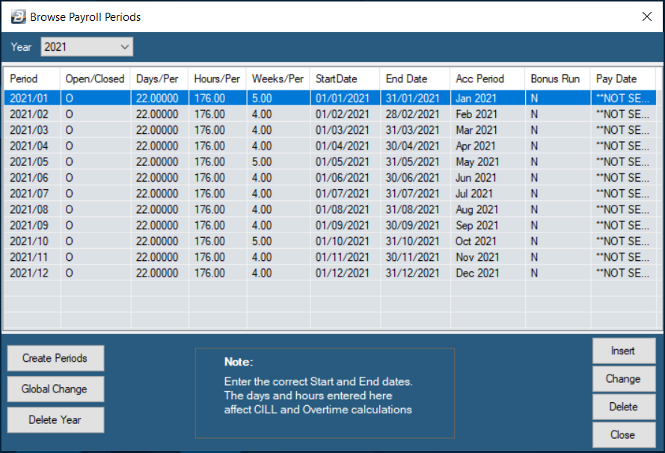Select period row 2021/08
This screenshot has width=665, height=453.
coord(330,209)
